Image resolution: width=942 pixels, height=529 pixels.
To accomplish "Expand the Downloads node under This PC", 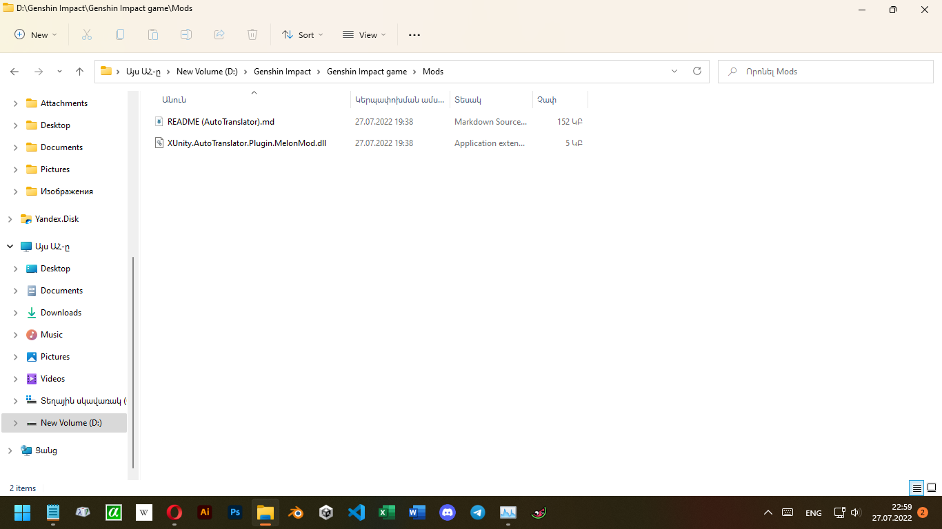I will click(16, 313).
